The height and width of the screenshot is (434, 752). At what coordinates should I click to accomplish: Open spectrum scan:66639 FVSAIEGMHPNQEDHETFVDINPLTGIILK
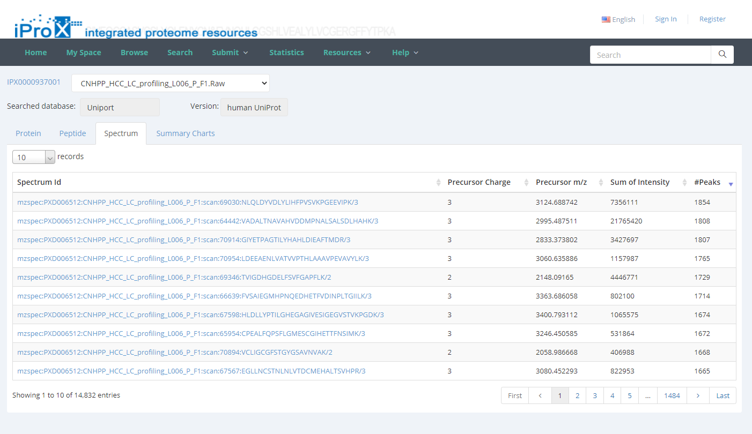pyautogui.click(x=194, y=296)
